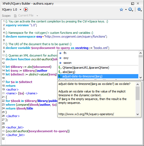Select the saxon namespace proposal

tap(98, 63)
